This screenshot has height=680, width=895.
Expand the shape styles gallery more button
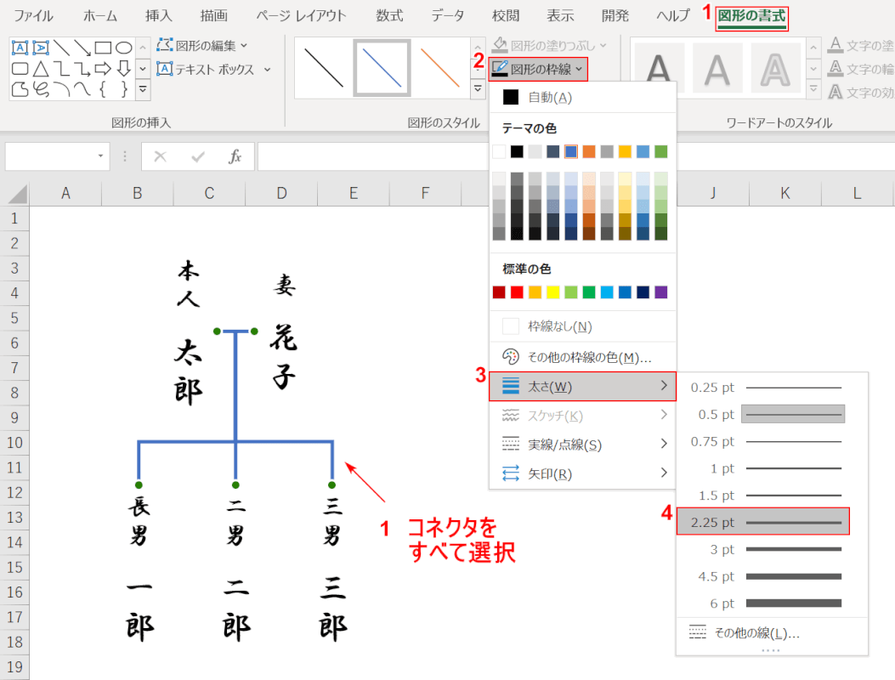pyautogui.click(x=477, y=87)
